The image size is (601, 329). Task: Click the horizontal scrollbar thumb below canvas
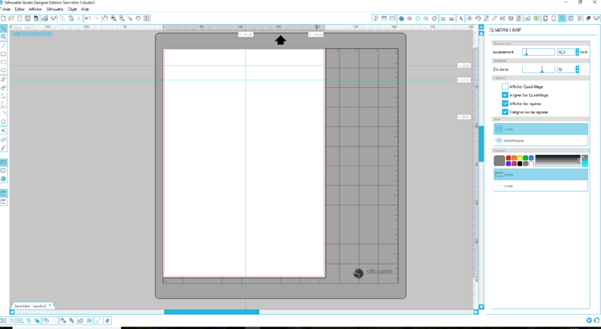(x=212, y=312)
